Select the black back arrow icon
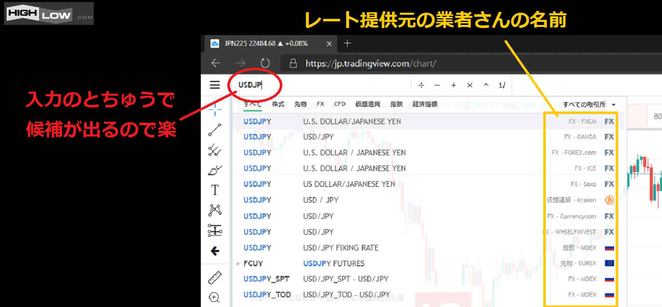662x307 pixels. (215, 250)
